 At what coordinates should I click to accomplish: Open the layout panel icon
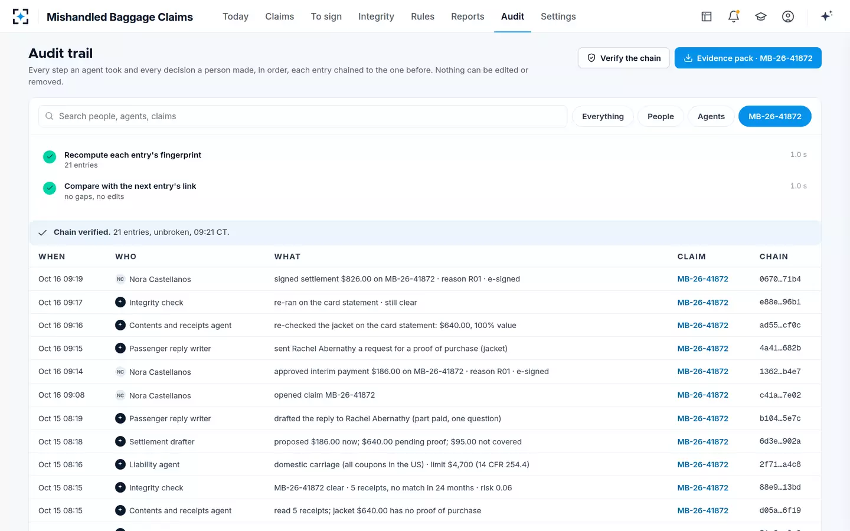[x=707, y=17]
